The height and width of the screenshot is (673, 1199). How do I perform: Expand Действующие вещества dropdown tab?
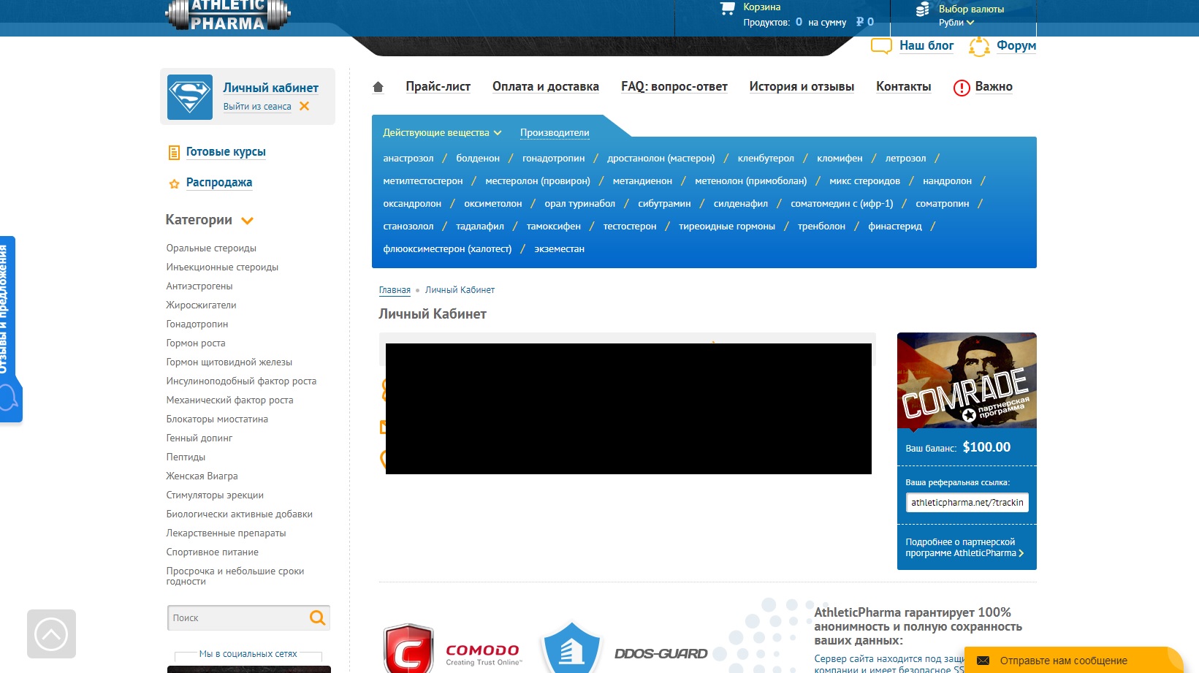(442, 133)
